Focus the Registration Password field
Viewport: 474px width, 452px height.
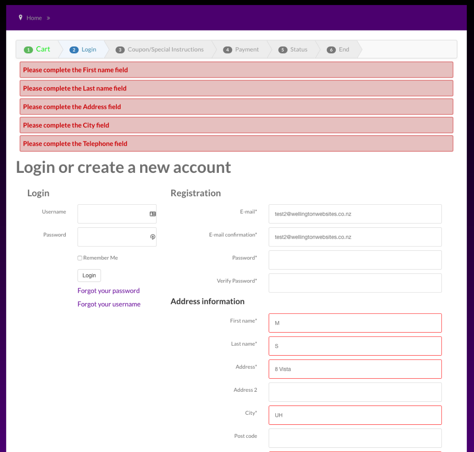355,260
